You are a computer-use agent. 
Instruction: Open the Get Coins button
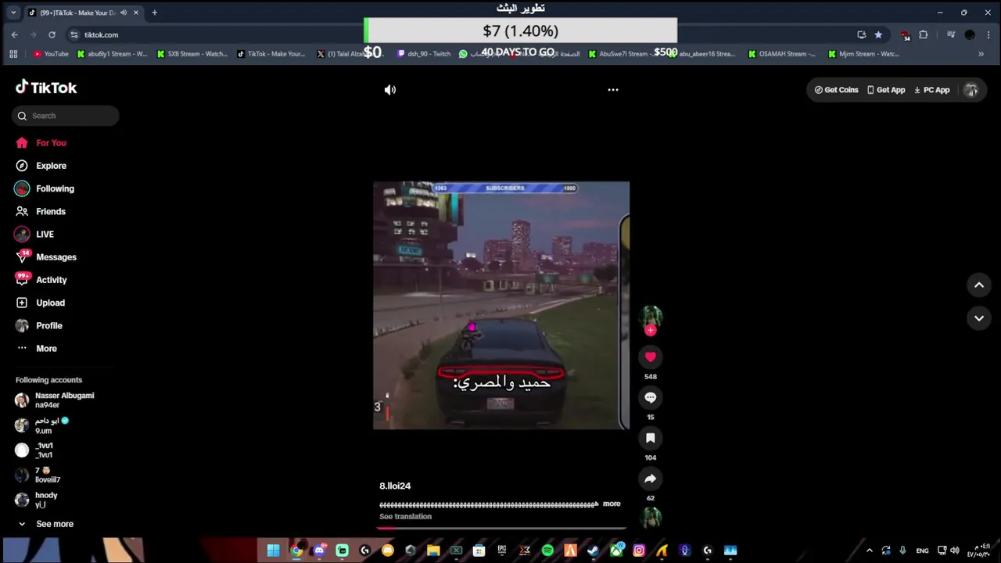coord(836,90)
